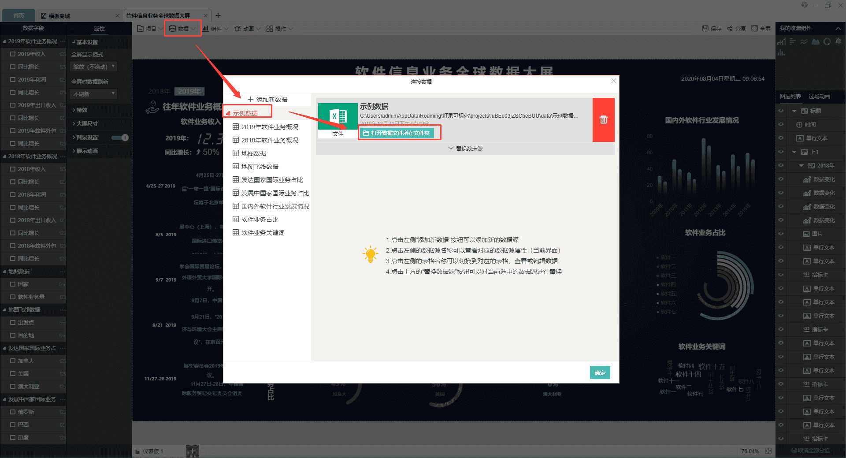Pick the area chart favorite component
The image size is (846, 458).
point(816,41)
